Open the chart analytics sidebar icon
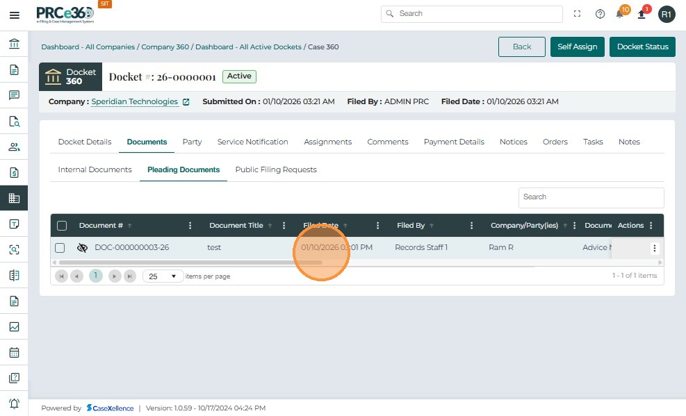Viewport: 686px width, 416px height. pyautogui.click(x=14, y=327)
